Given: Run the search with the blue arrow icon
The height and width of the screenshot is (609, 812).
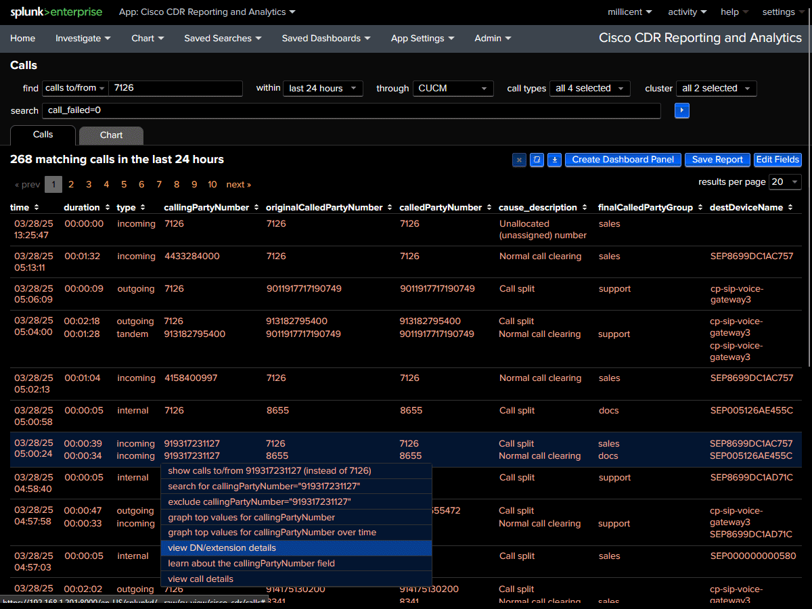Looking at the screenshot, I should pos(681,110).
